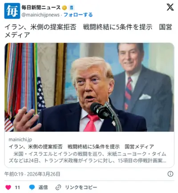Click the X logo icon
This screenshot has height=193, width=178.
170,7
